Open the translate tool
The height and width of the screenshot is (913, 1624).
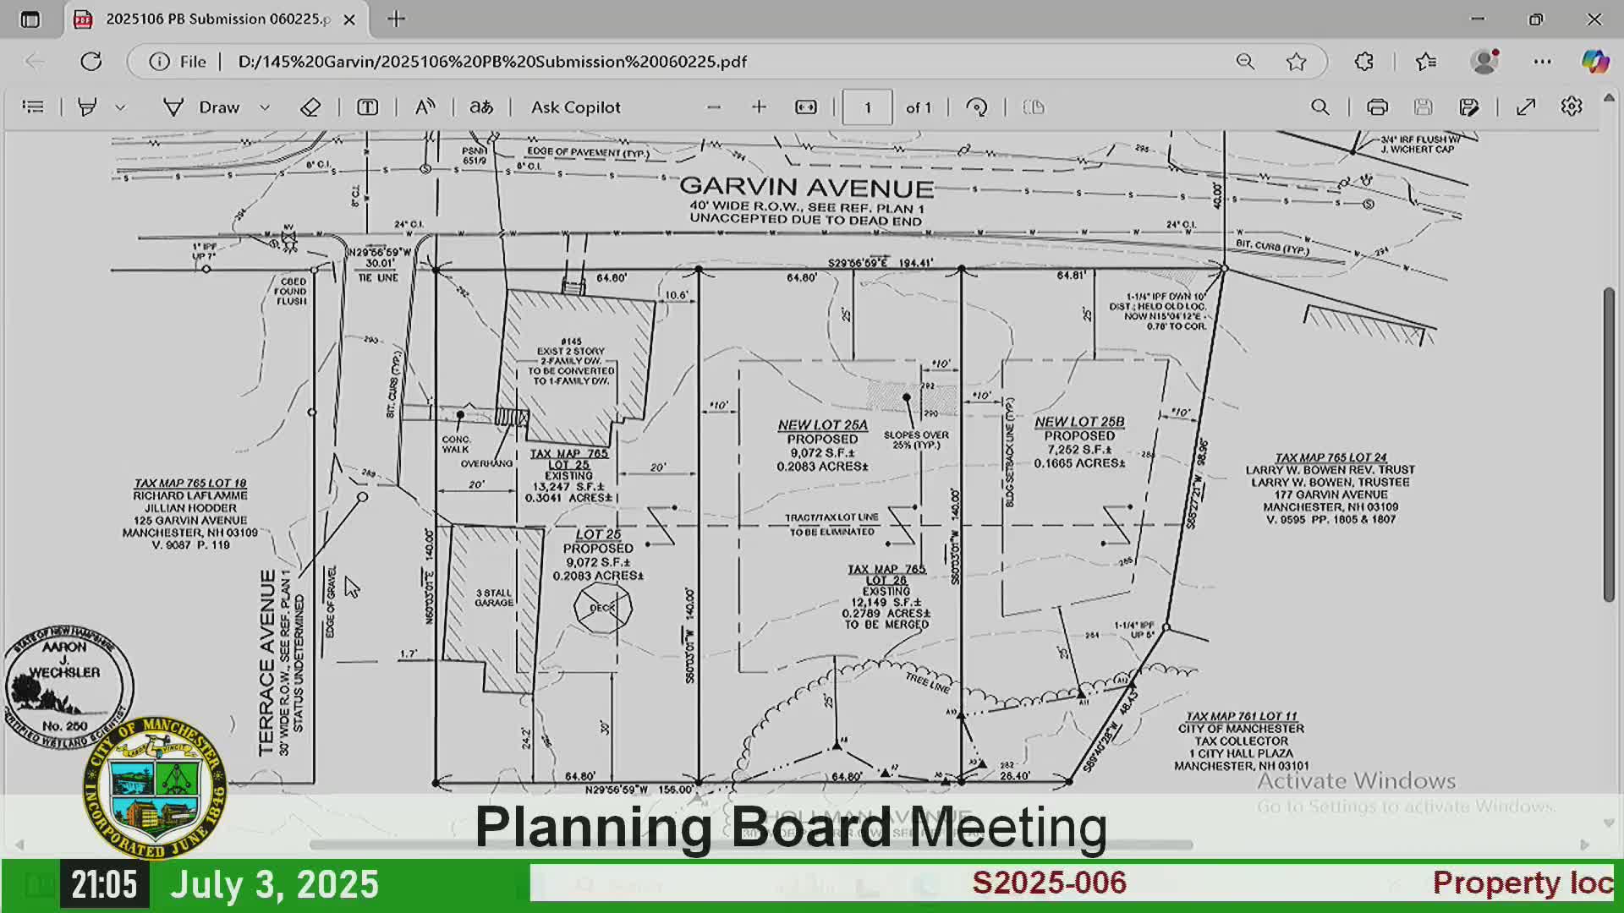coord(480,107)
